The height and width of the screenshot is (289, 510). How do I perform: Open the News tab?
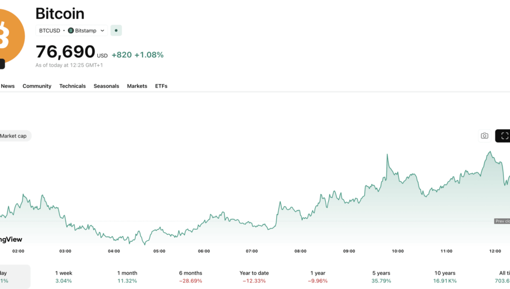point(7,86)
